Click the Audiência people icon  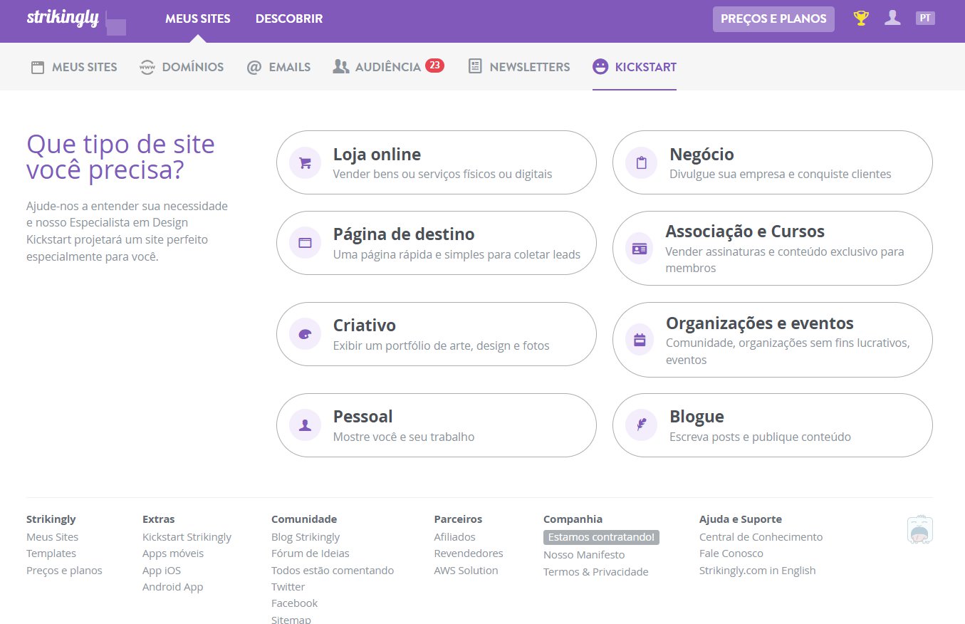pos(341,67)
